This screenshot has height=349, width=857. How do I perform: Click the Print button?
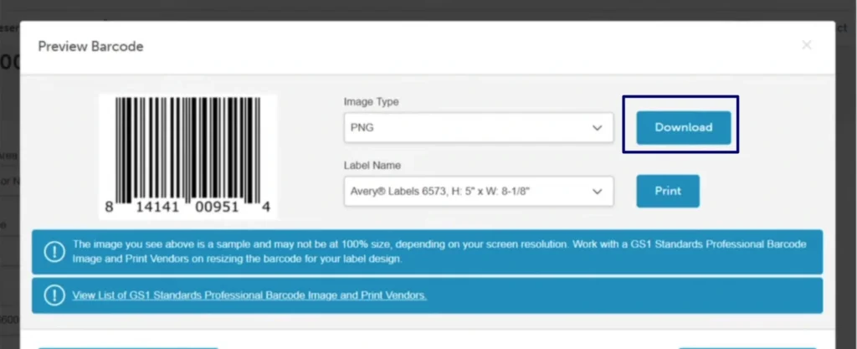point(668,191)
